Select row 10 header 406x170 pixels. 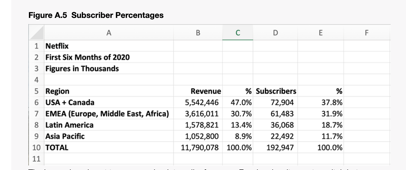pyautogui.click(x=36, y=147)
